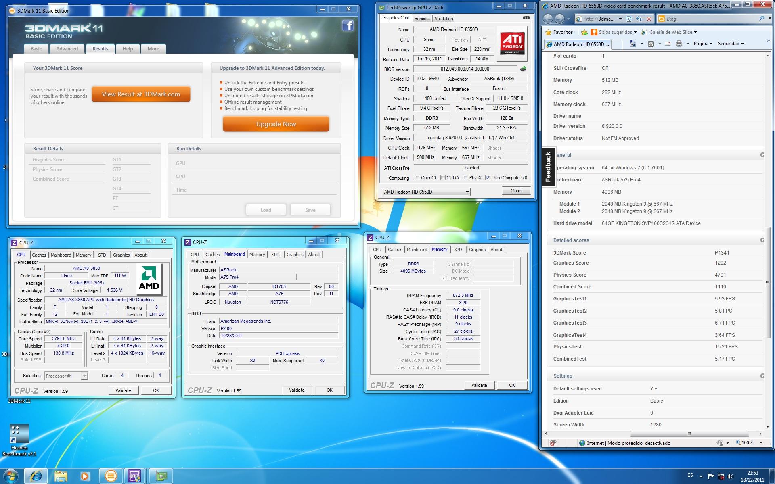Click the Bing search magnifier icon
Screen dimensions: 775x484
coord(762,19)
